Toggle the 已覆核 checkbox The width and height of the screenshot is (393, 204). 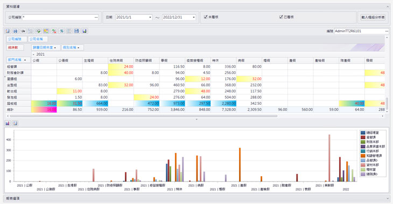click(281, 17)
